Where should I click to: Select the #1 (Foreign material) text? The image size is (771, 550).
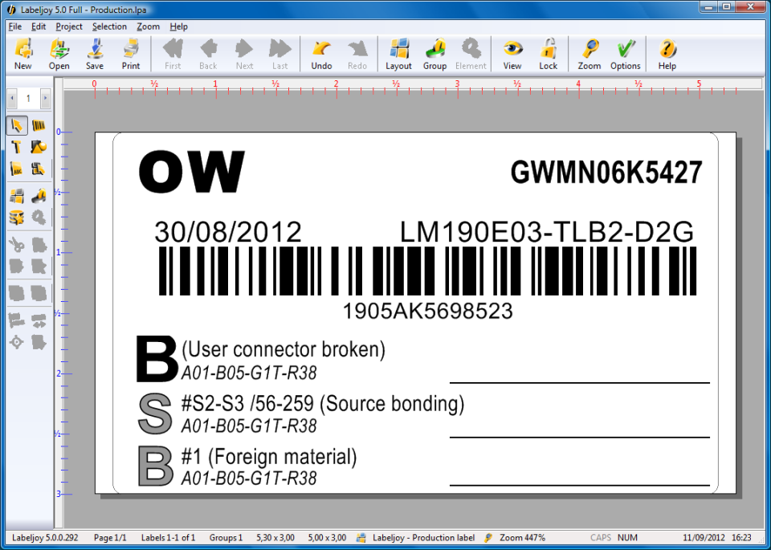pos(269,457)
